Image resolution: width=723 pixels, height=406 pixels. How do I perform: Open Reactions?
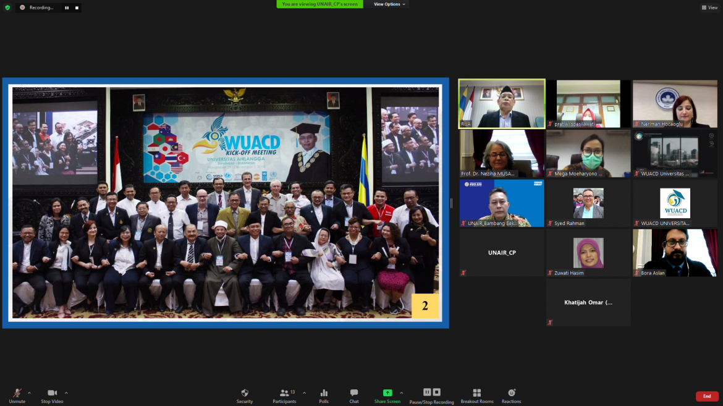click(512, 396)
